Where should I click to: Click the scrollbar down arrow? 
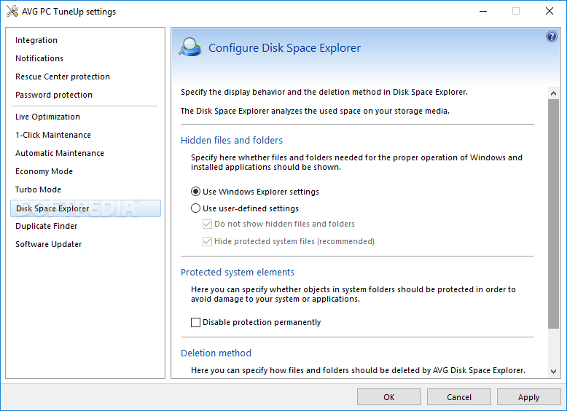click(x=553, y=371)
